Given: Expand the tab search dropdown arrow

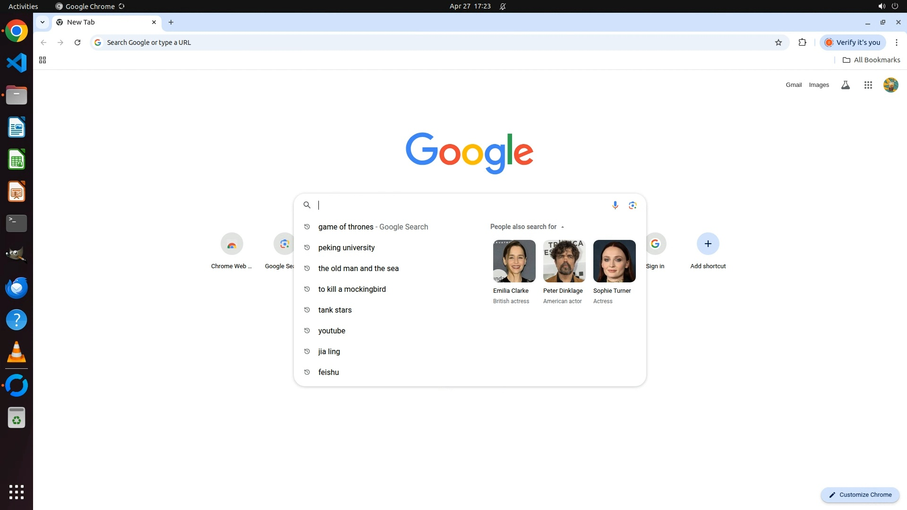Looking at the screenshot, I should pyautogui.click(x=43, y=22).
